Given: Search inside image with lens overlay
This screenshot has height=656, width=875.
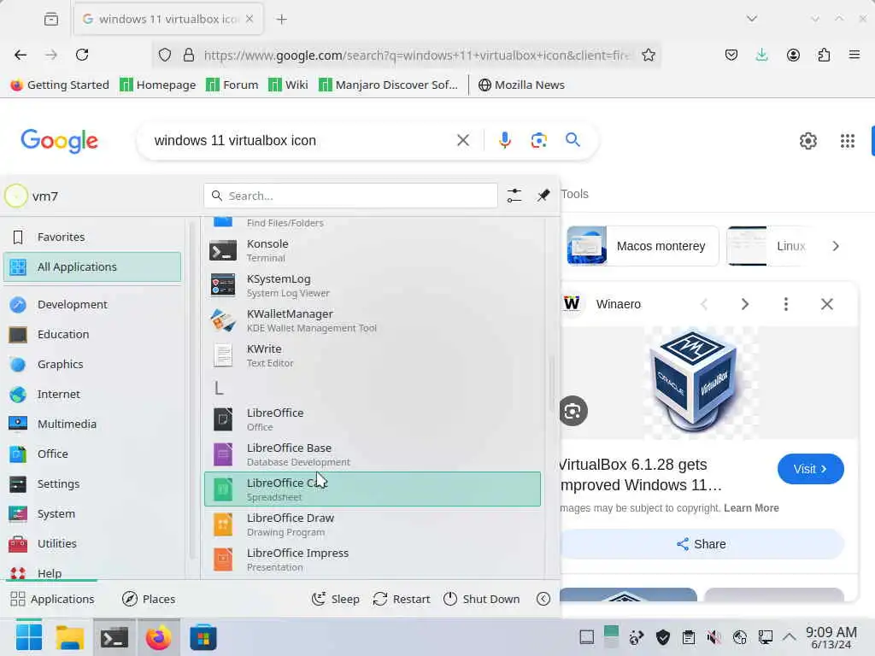Looking at the screenshot, I should (x=573, y=411).
